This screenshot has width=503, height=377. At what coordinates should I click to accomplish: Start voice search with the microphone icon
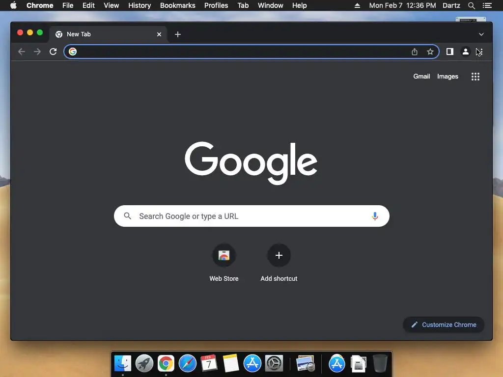pos(375,216)
